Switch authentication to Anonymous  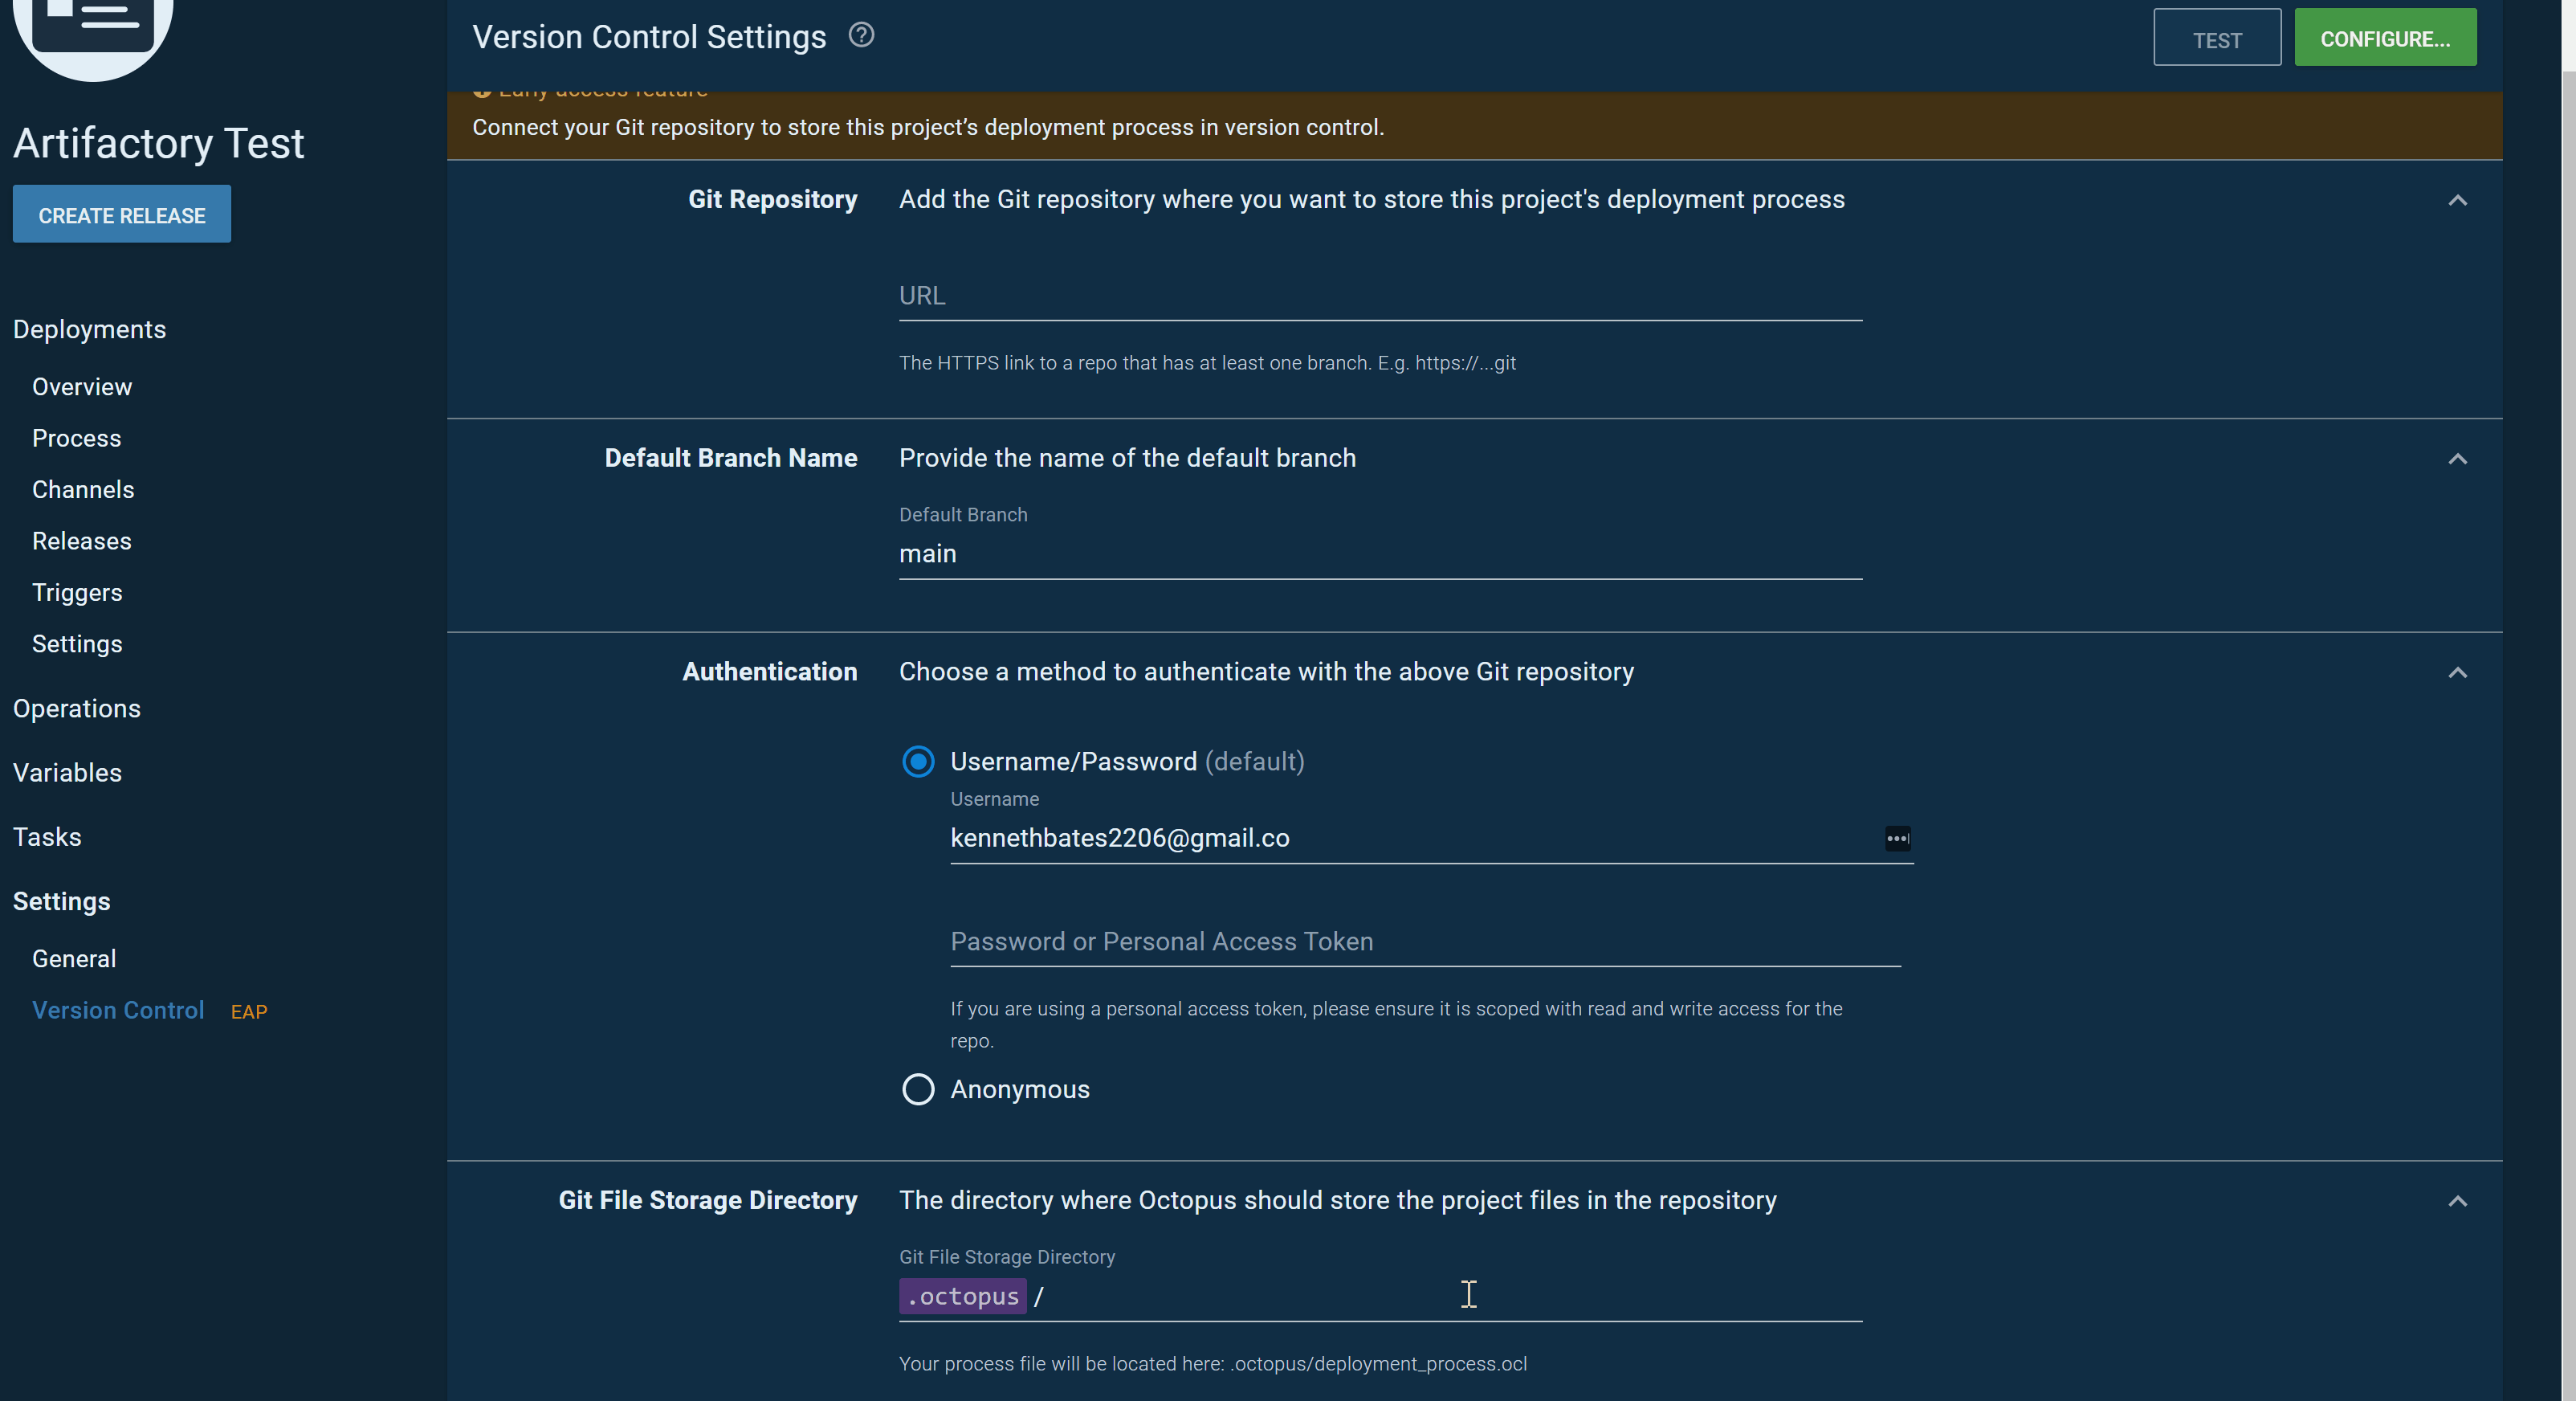(917, 1089)
